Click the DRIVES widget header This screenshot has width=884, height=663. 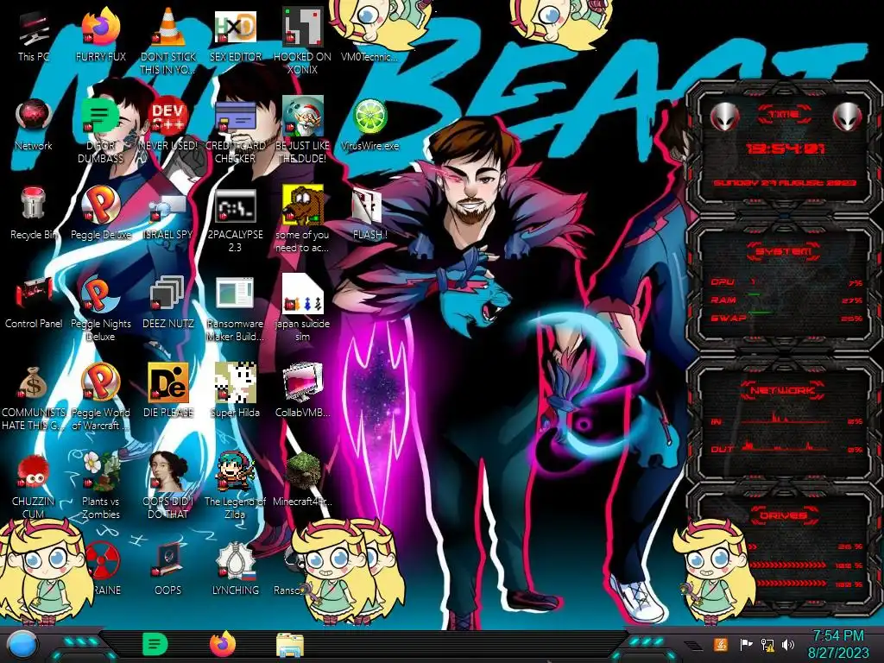[784, 515]
